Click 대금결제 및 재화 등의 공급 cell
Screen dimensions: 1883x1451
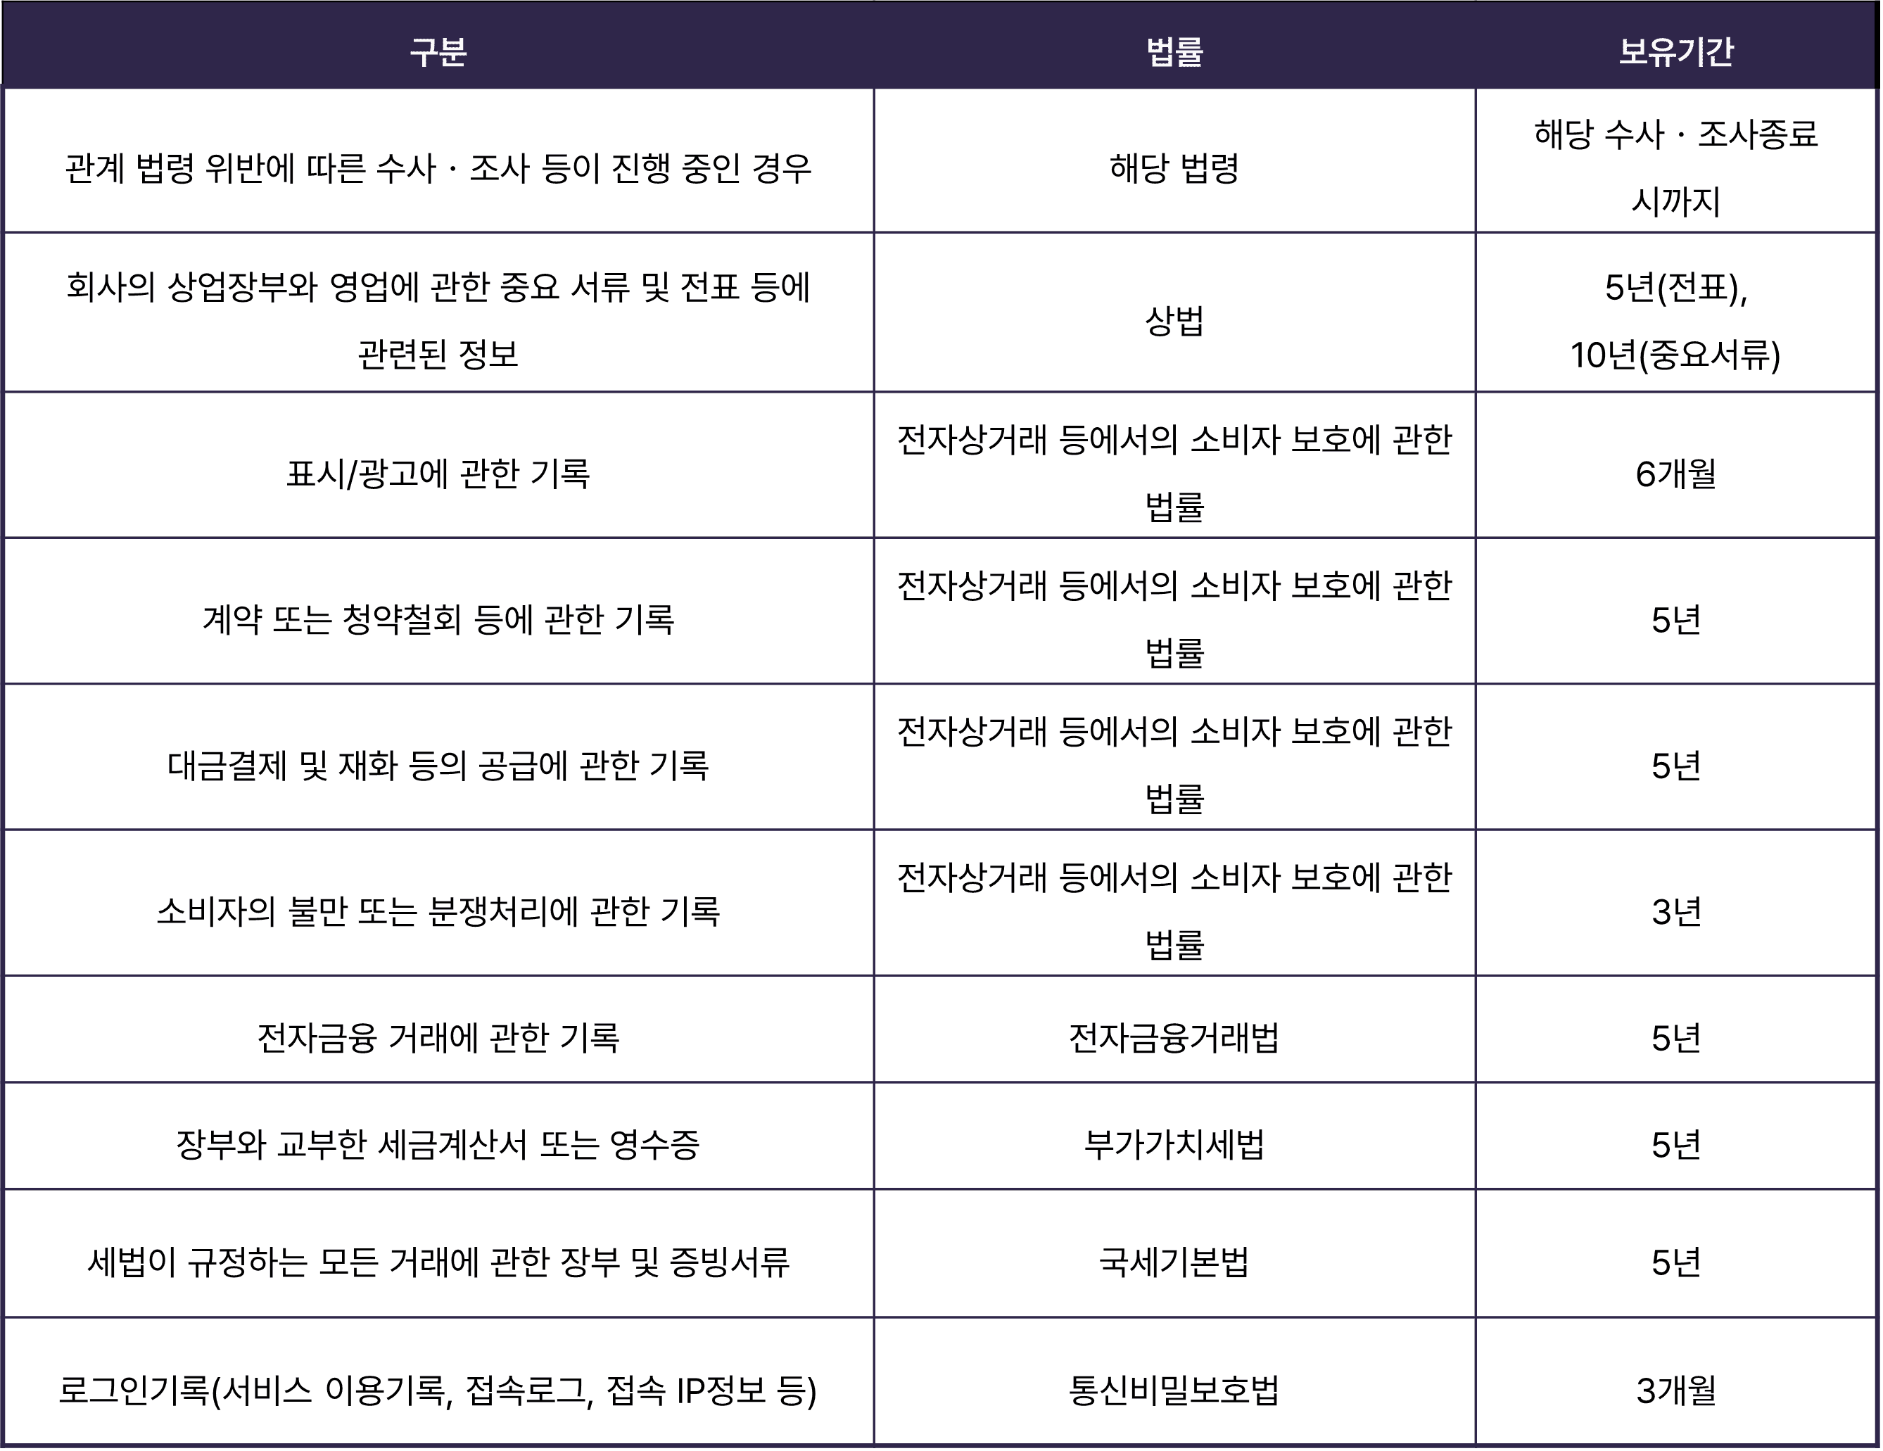[438, 765]
